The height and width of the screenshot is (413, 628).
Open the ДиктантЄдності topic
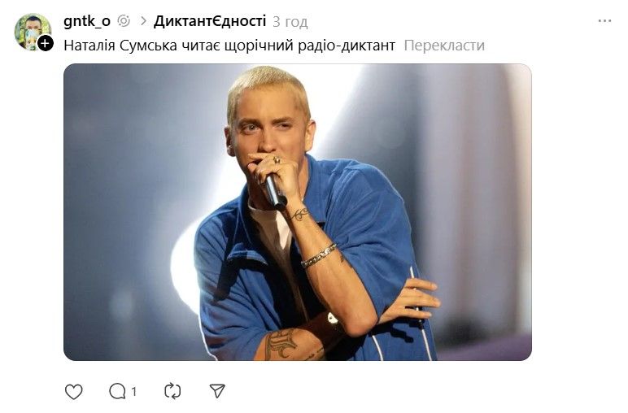coord(209,21)
